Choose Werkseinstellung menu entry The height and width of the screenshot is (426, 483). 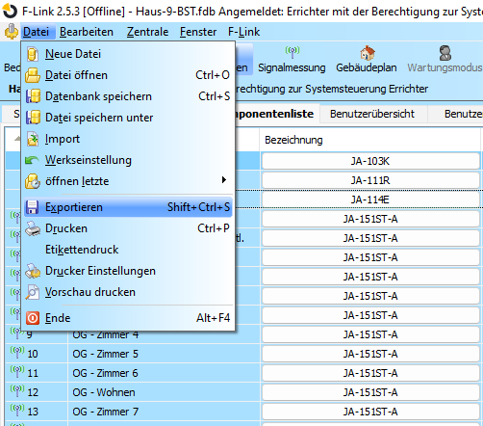[x=128, y=160]
